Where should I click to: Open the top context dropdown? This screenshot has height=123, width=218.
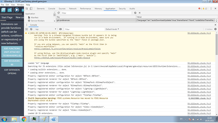(x=45, y=29)
